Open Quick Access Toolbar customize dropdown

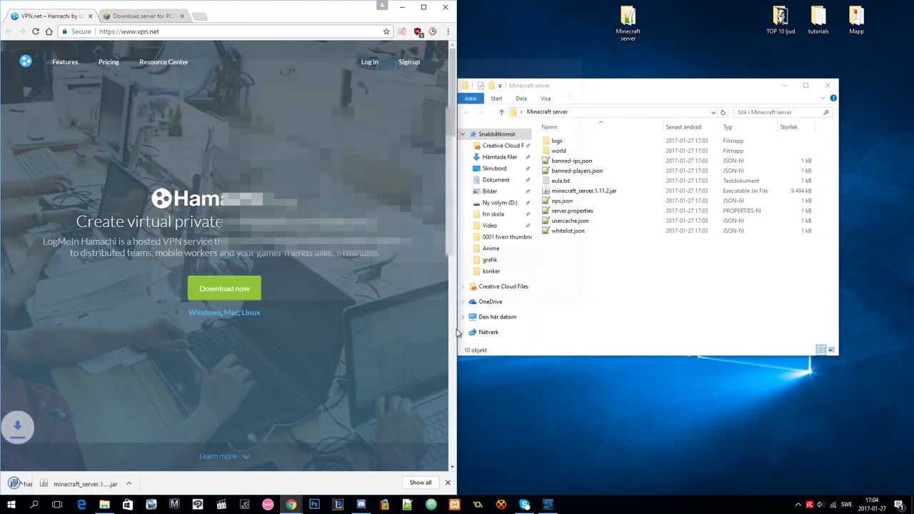pos(500,86)
